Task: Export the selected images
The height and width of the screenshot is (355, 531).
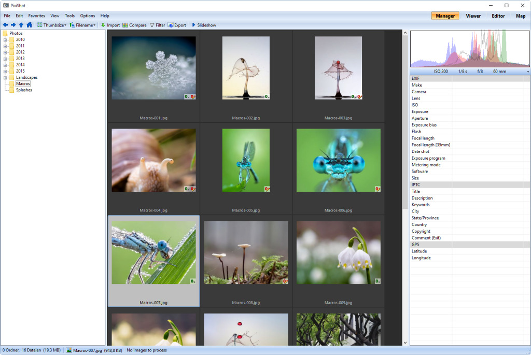Action: pos(177,25)
